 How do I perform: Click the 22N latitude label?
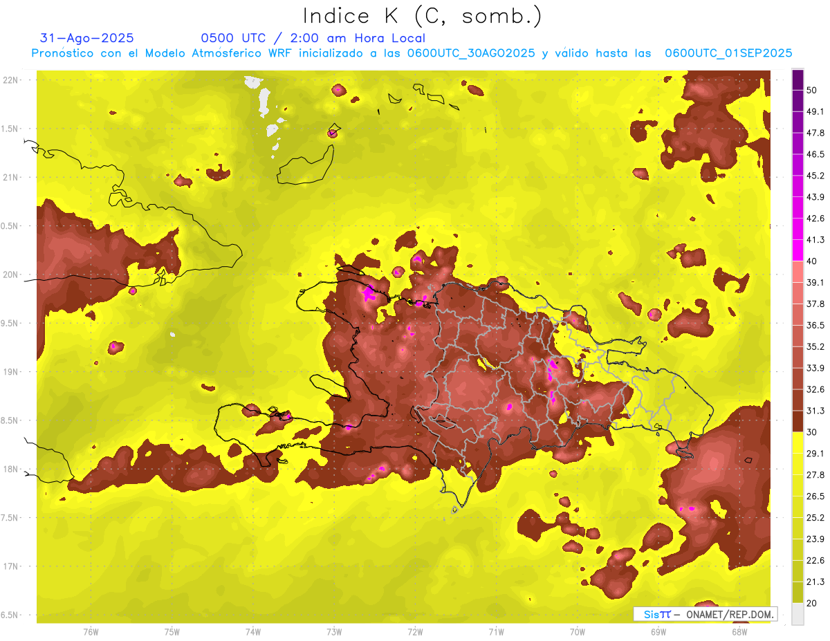tap(12, 80)
